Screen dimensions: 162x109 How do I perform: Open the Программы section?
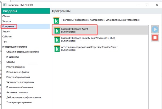pos(26,26)
